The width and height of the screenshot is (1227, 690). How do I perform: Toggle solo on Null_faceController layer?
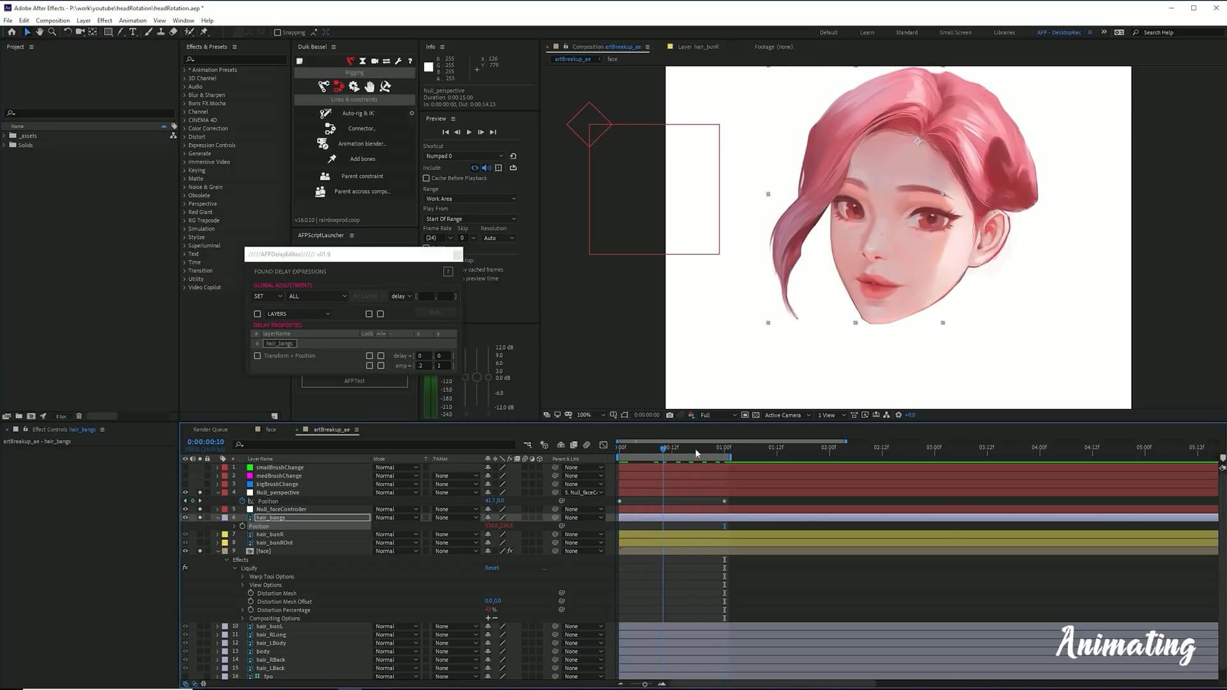[200, 509]
